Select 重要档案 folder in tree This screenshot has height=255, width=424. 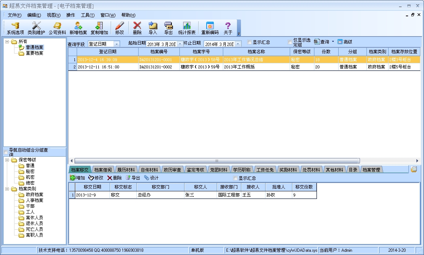34,53
